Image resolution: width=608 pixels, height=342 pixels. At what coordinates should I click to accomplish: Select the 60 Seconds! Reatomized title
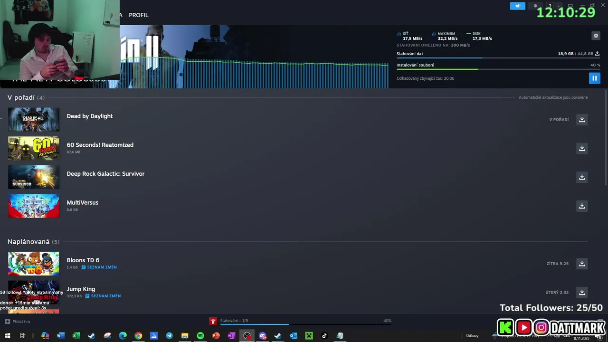click(x=100, y=145)
